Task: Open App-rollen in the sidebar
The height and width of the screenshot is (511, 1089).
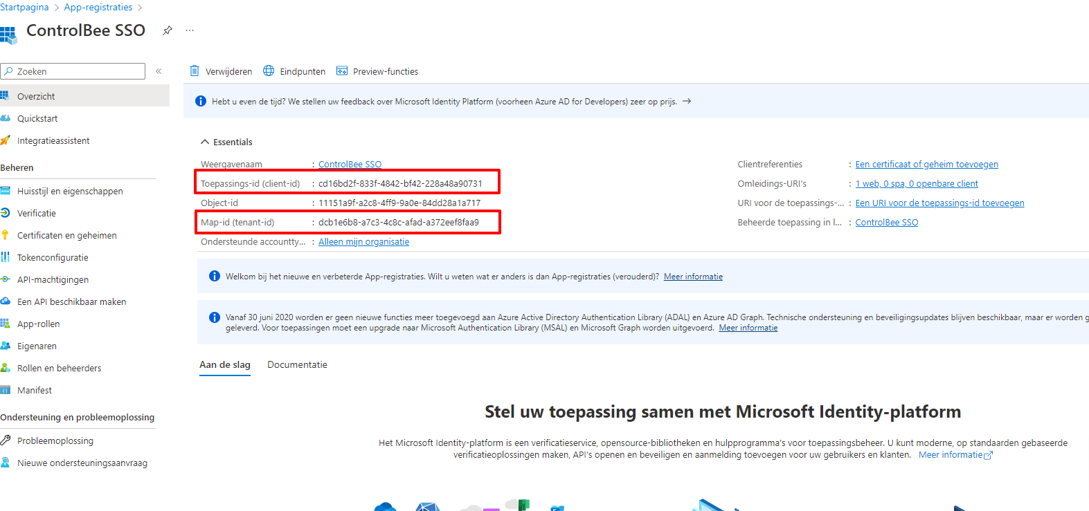Action: click(38, 324)
